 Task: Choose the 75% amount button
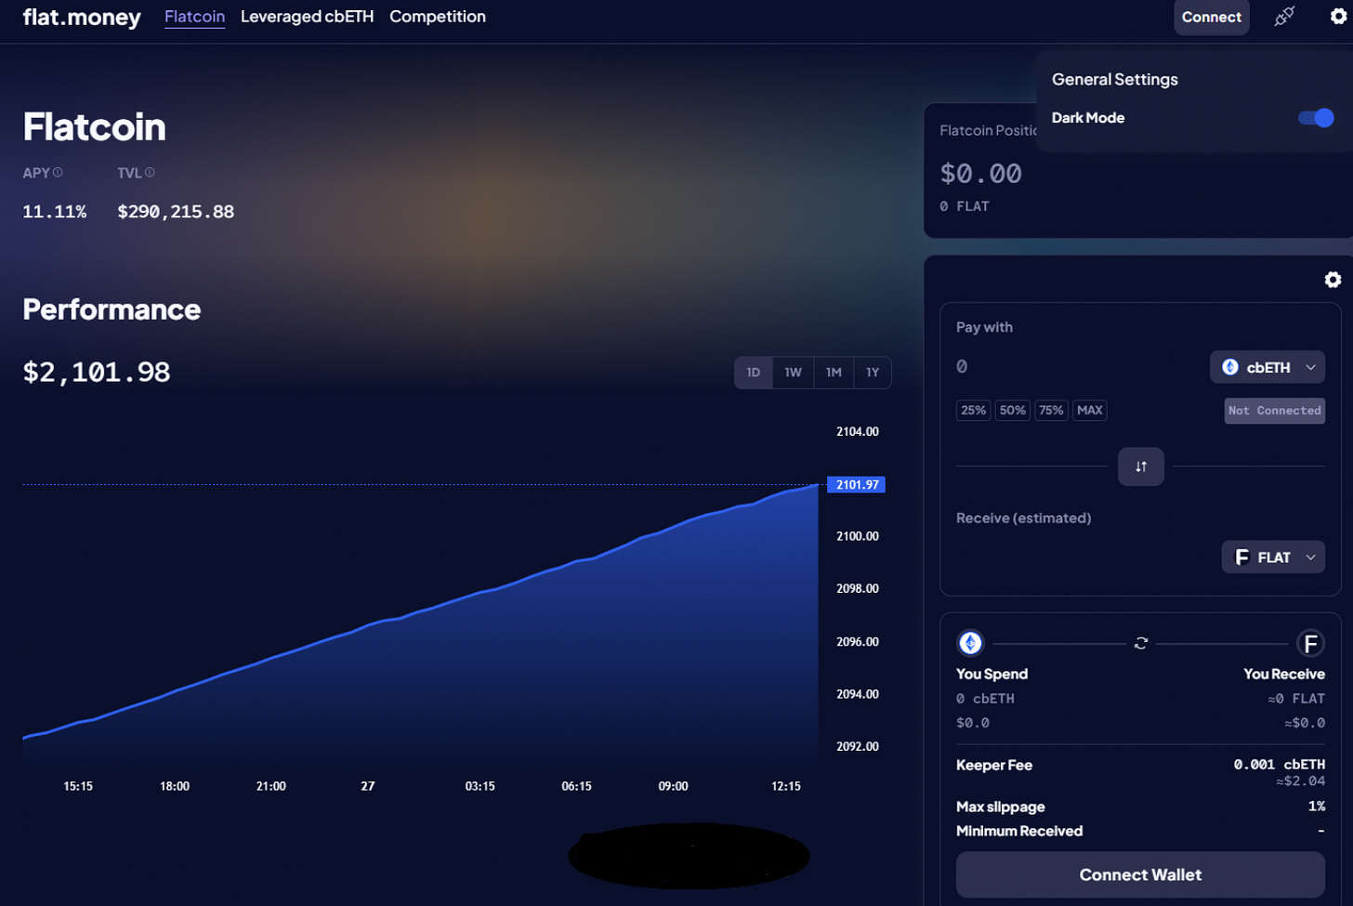tap(1051, 411)
